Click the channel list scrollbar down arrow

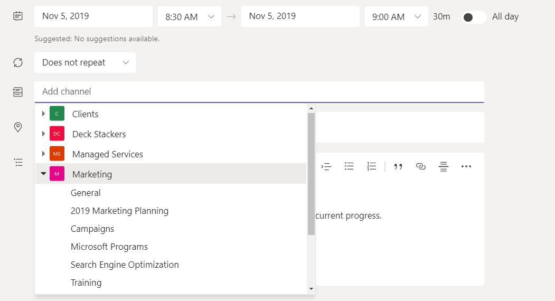click(x=311, y=289)
